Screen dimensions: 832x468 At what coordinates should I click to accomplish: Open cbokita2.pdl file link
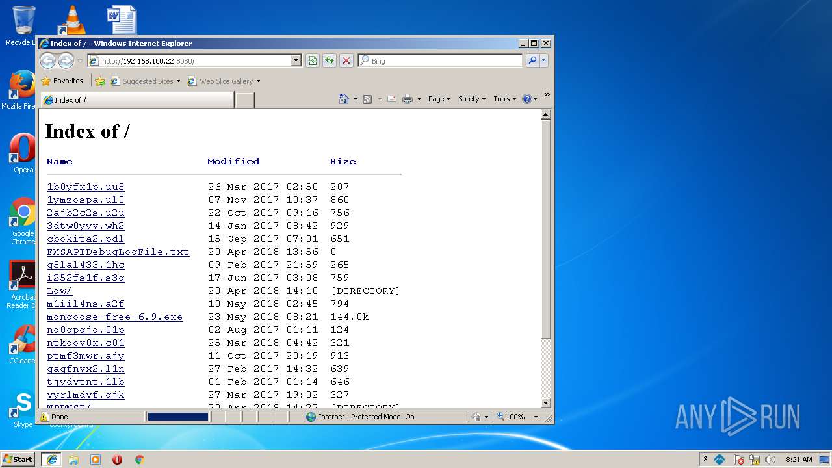[x=85, y=239]
